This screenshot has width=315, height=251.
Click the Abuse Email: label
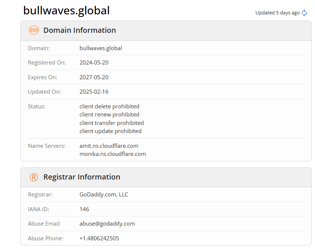44,224
